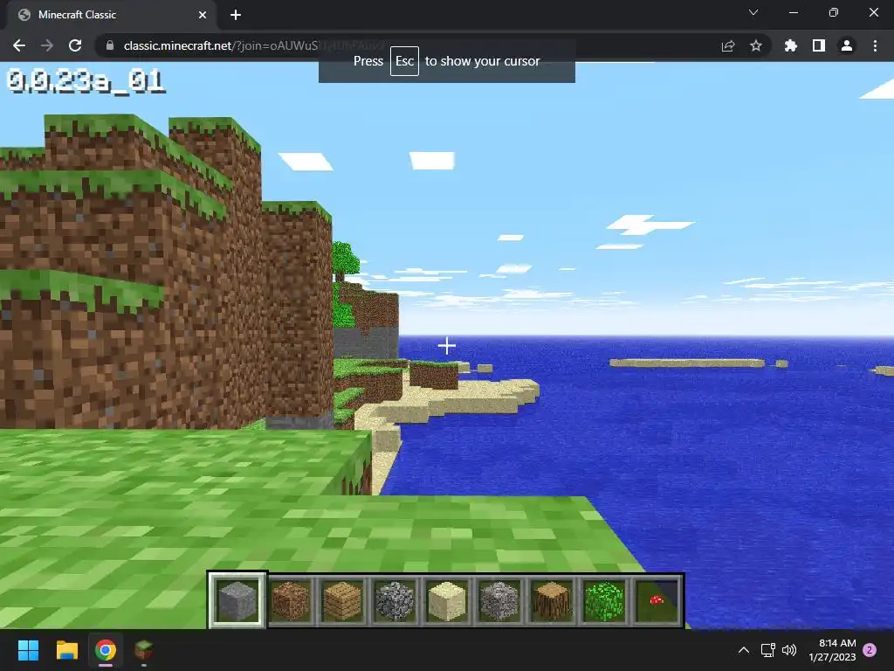The height and width of the screenshot is (671, 894).
Task: Toggle the Chrome side panel
Action: (x=819, y=45)
